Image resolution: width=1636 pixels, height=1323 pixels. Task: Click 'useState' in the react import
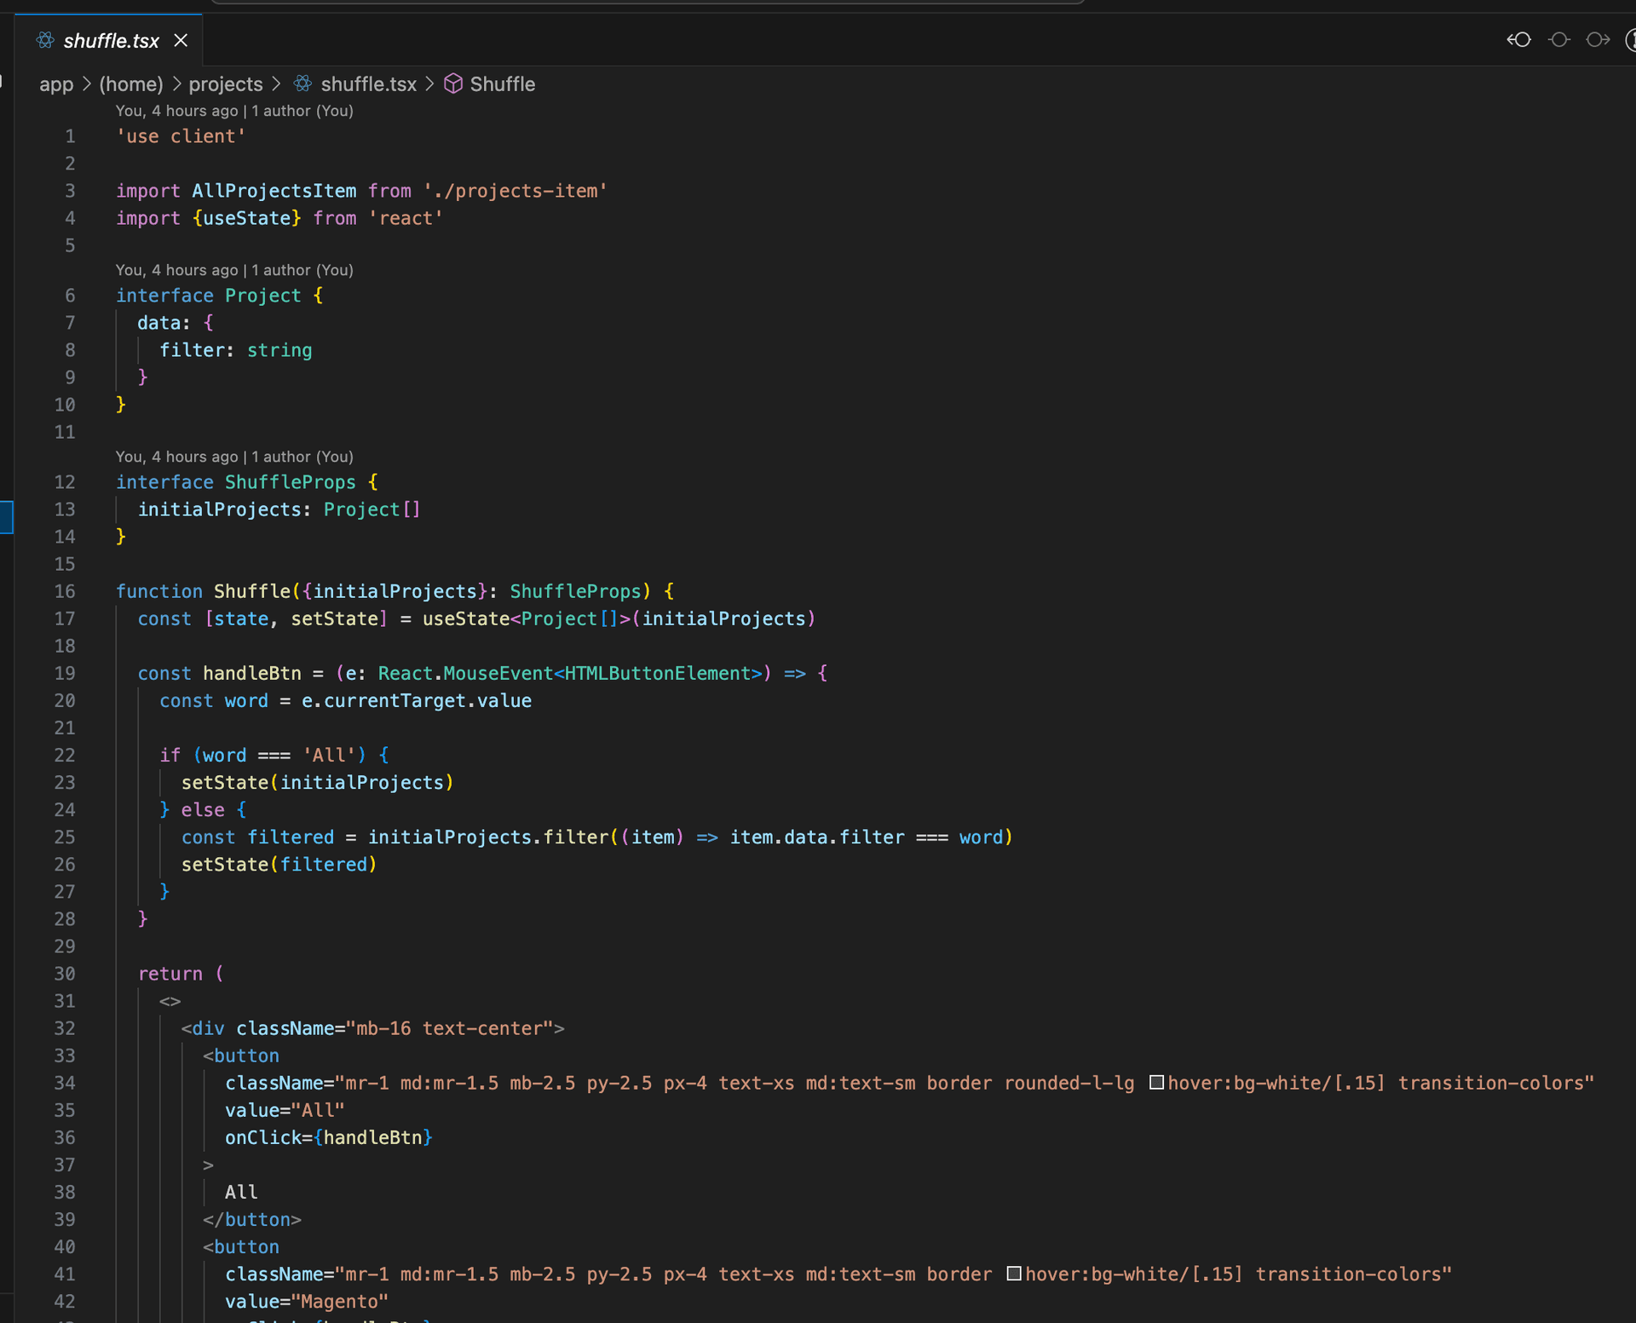point(247,218)
